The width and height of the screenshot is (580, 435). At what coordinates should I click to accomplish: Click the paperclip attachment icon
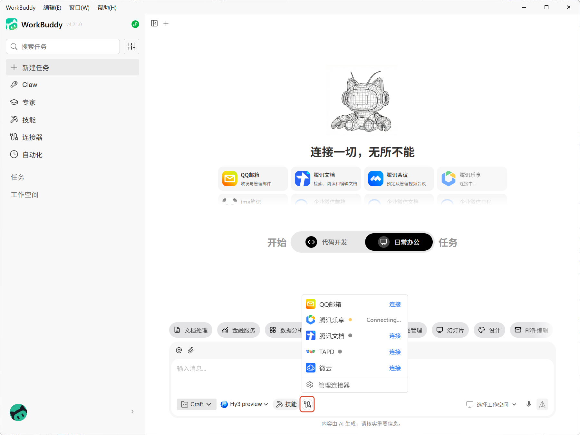click(x=191, y=350)
